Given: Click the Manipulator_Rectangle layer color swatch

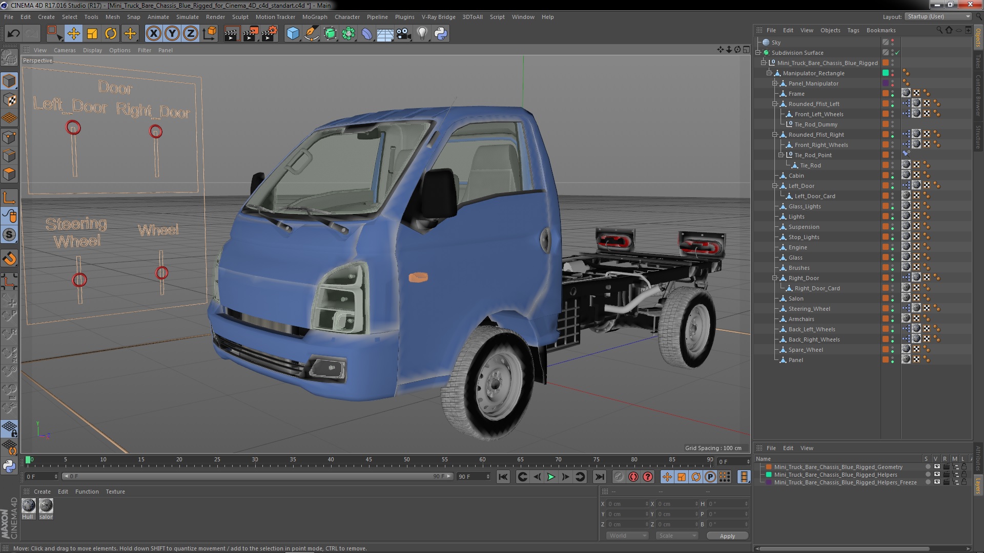Looking at the screenshot, I should [885, 73].
